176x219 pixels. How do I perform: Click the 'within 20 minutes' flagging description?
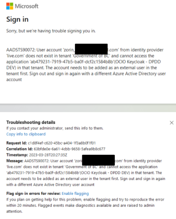click(x=85, y=206)
